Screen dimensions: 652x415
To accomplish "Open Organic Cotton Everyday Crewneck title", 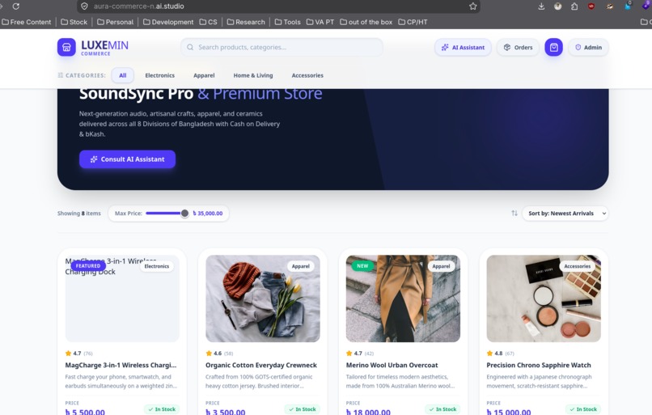I will [x=261, y=365].
